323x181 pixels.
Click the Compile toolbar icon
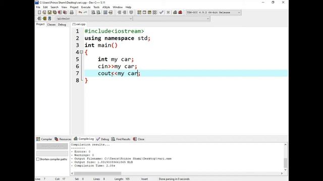pos(139,13)
